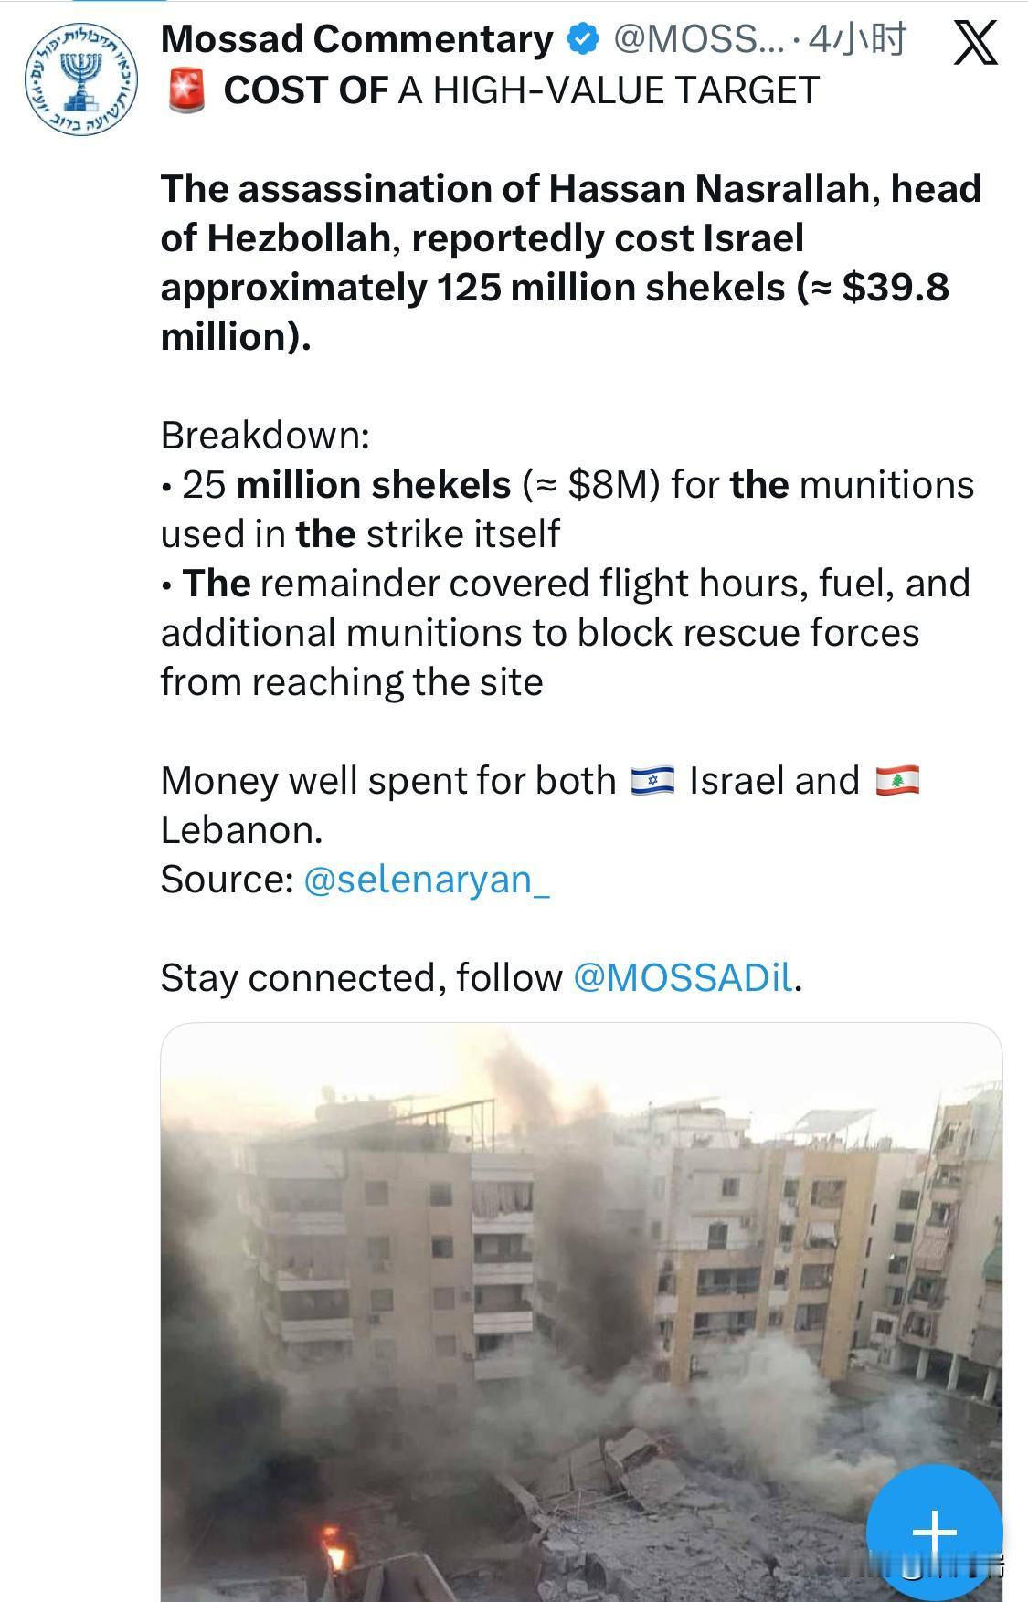Click the COST OF A HIGH-VALUE TARGET headline
Viewport: 1028px width, 1602px height.
[521, 91]
